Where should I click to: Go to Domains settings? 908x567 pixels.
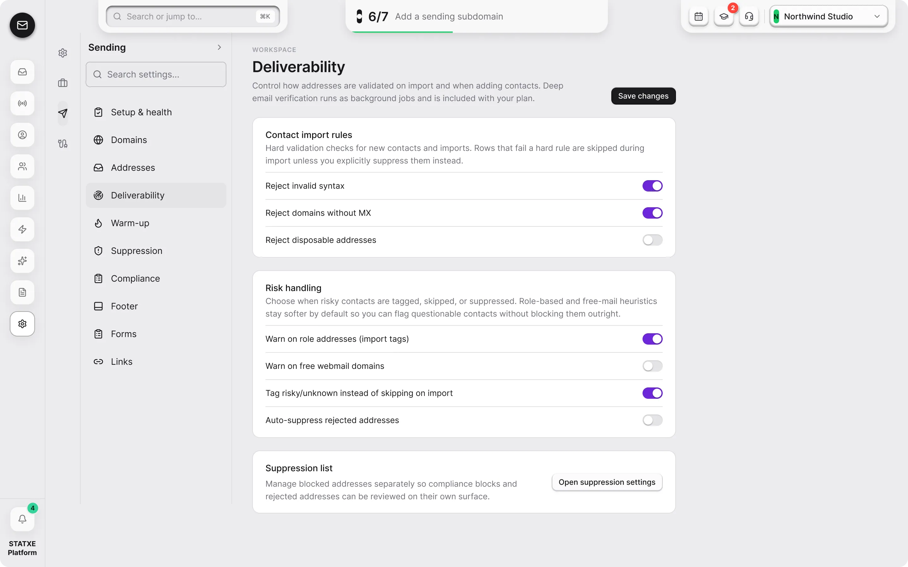point(156,140)
